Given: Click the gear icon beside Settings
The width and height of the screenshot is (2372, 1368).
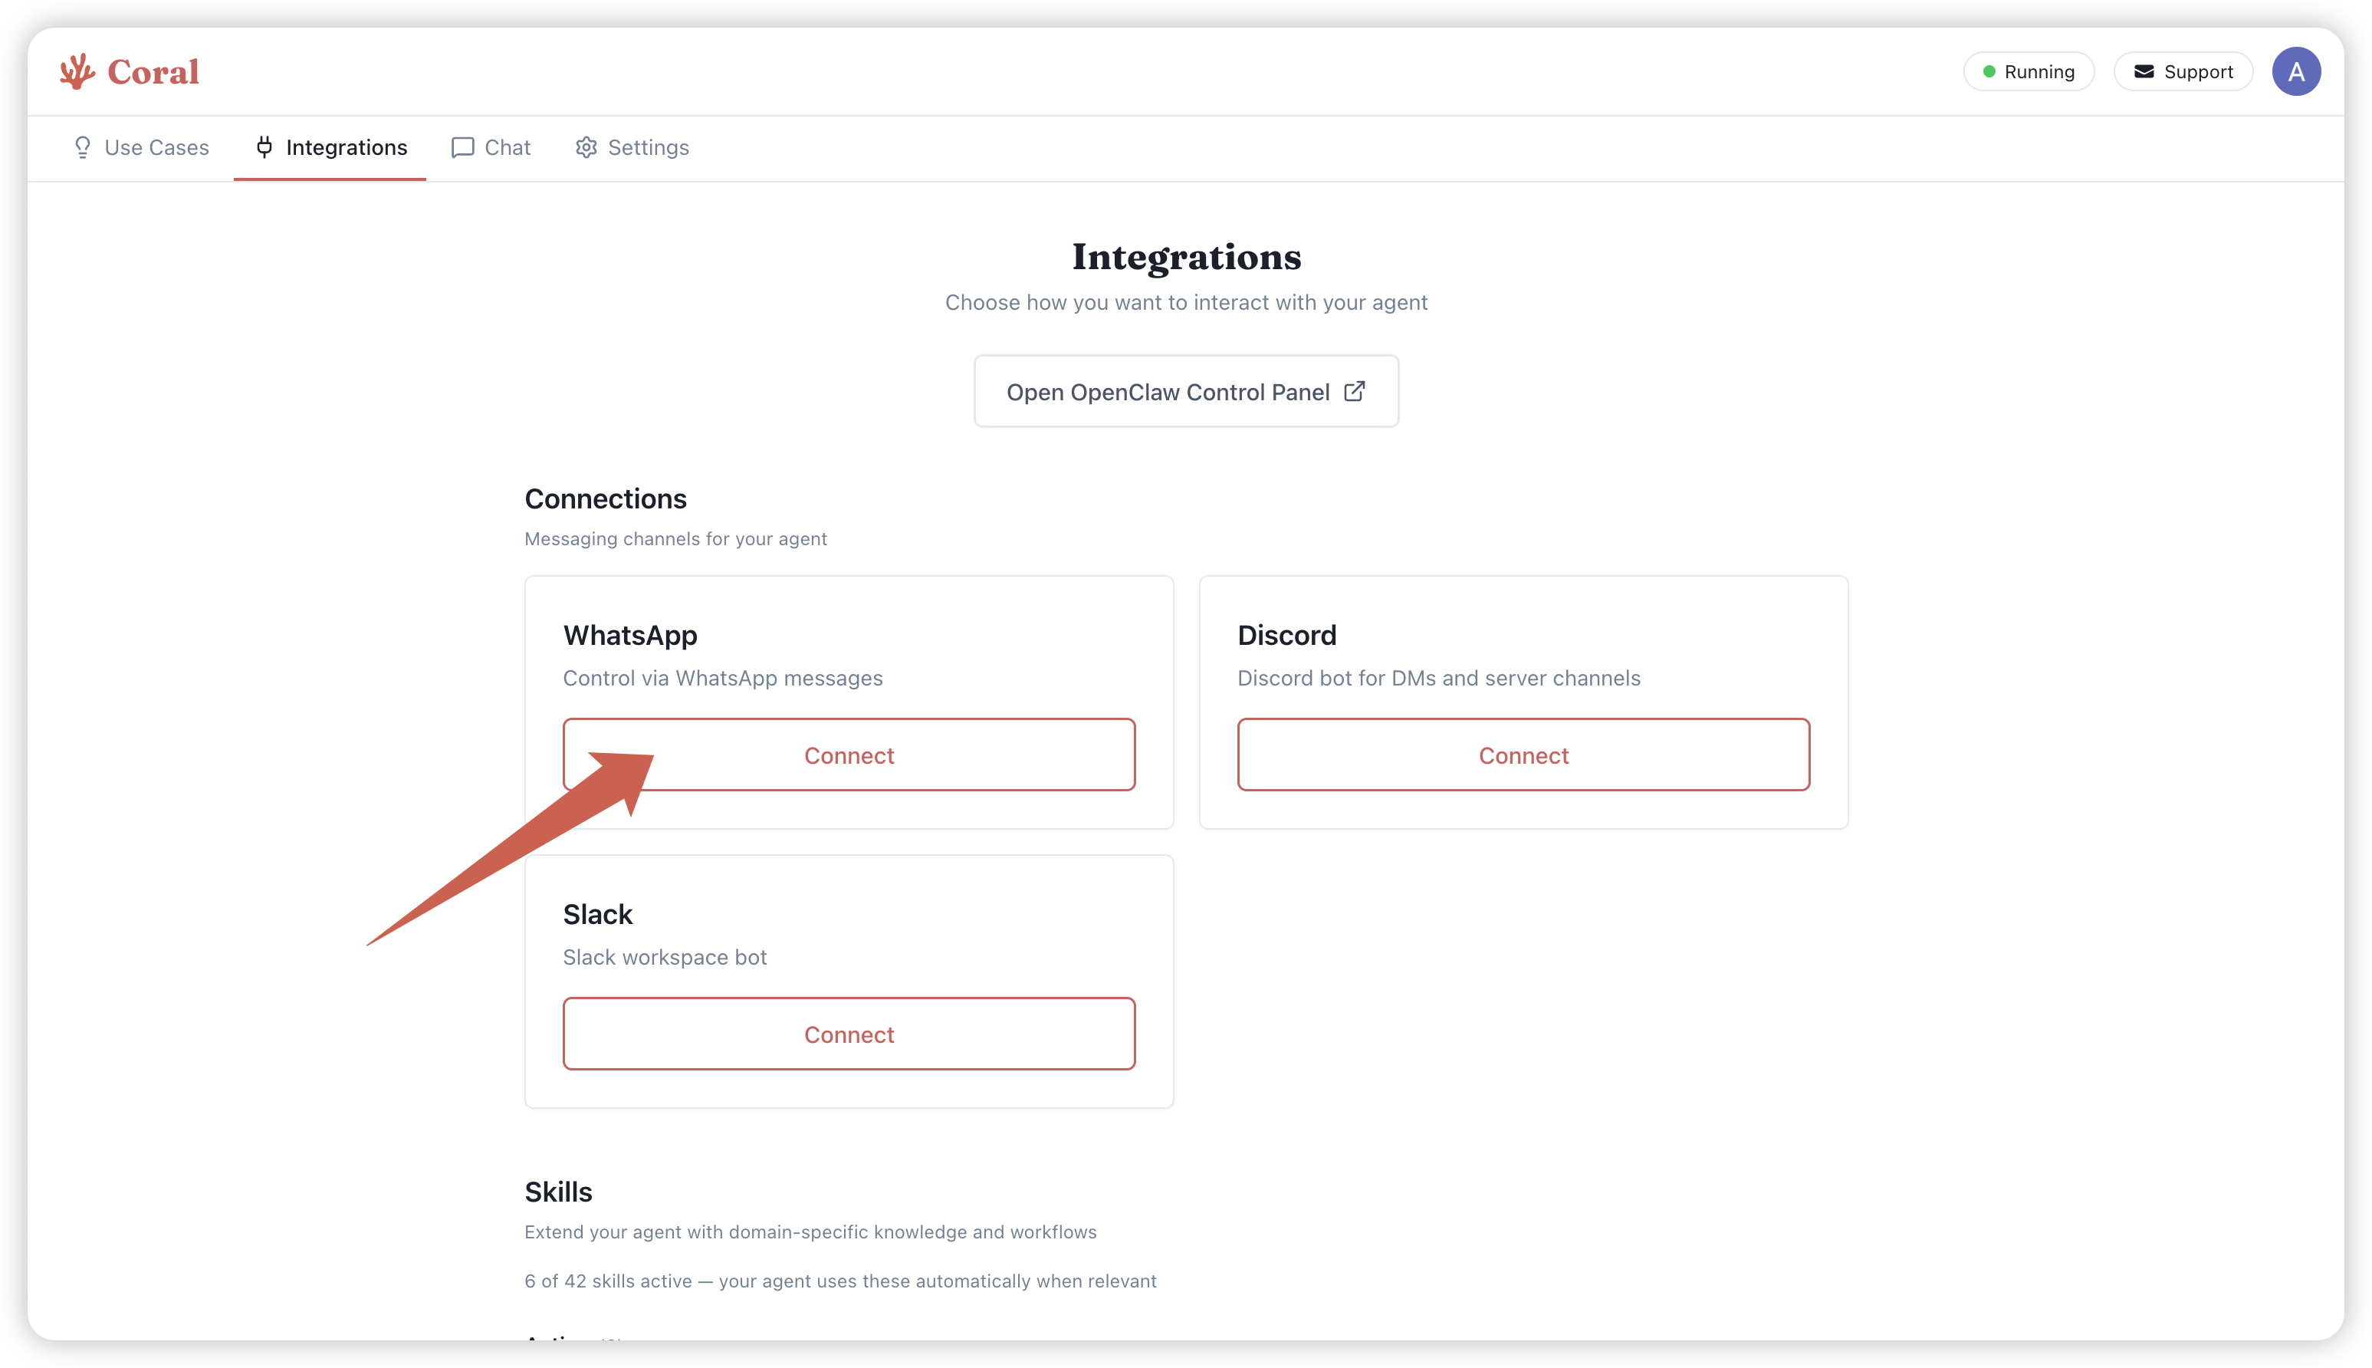Looking at the screenshot, I should (586, 147).
